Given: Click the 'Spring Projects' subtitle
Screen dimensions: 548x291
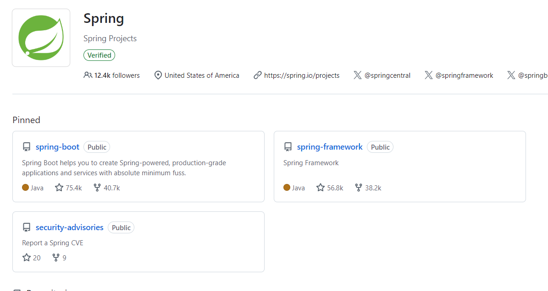Looking at the screenshot, I should coord(110,38).
